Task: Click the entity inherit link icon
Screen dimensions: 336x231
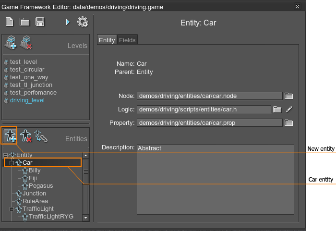Action: pyautogui.click(x=41, y=136)
